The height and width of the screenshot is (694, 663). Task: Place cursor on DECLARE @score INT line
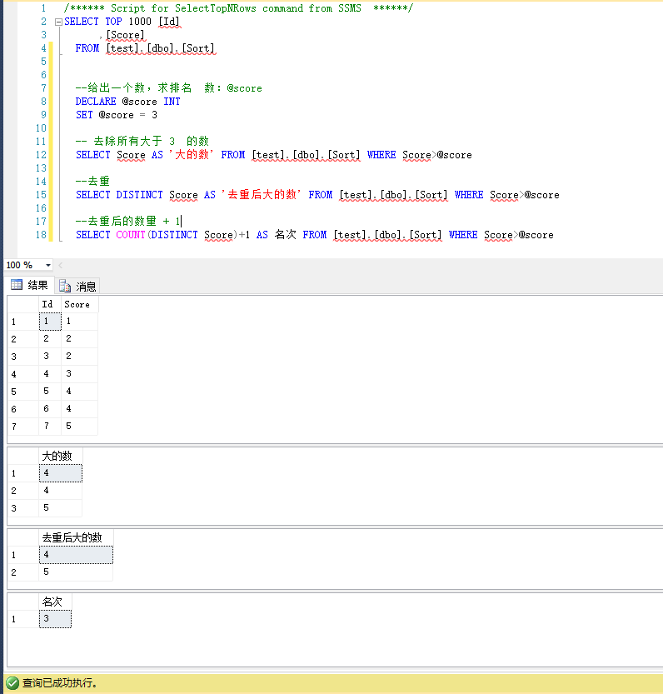point(128,102)
